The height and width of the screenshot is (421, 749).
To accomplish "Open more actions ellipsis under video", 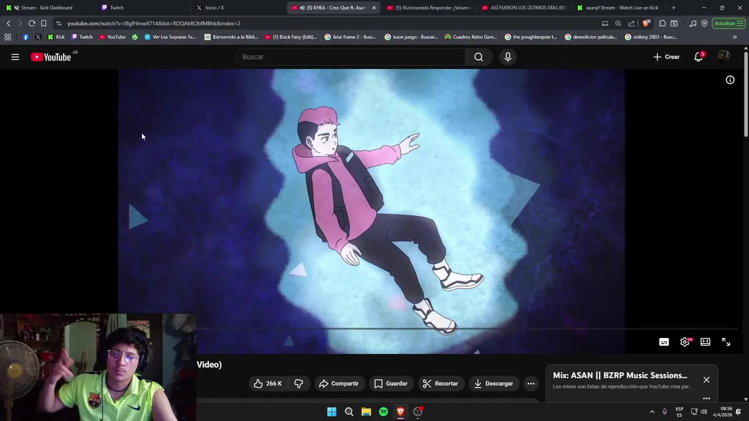I will click(531, 384).
